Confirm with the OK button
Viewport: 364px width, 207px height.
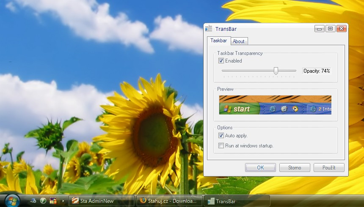click(260, 167)
